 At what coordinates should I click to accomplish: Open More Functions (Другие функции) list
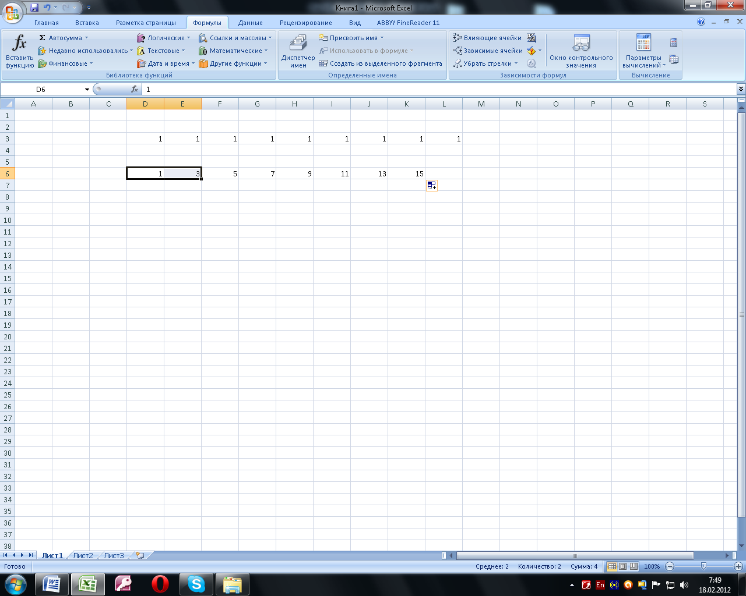tap(233, 63)
